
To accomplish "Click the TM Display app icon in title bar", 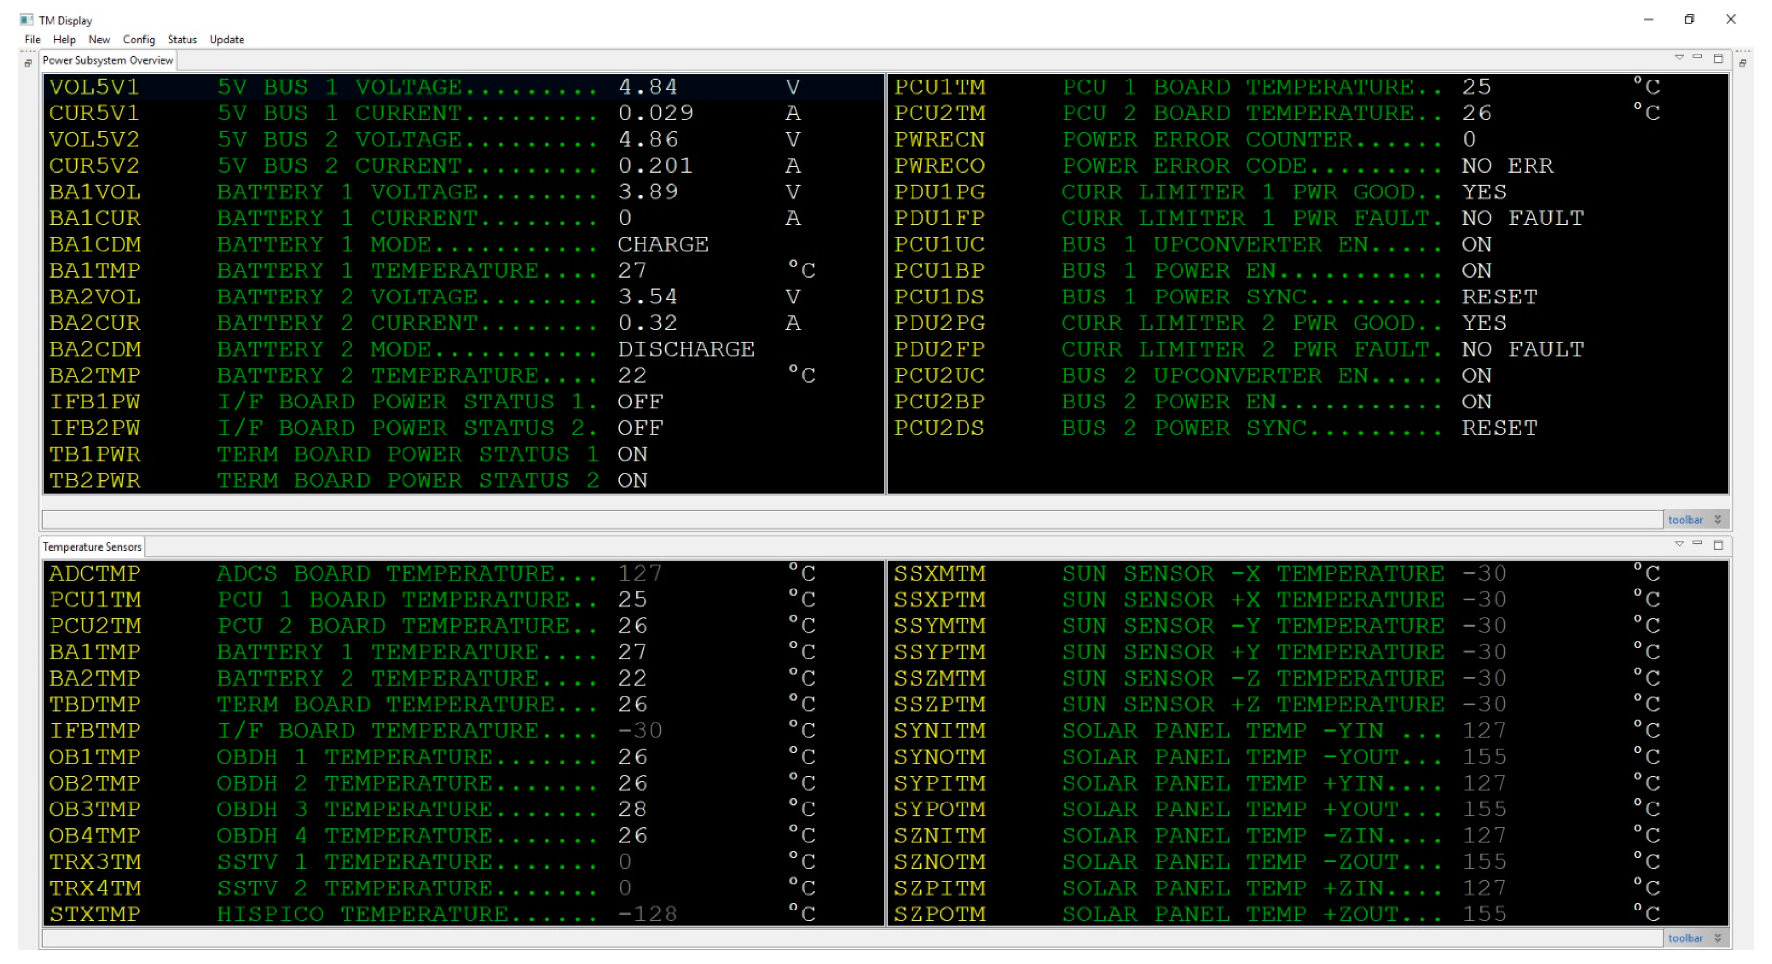I will 26,19.
